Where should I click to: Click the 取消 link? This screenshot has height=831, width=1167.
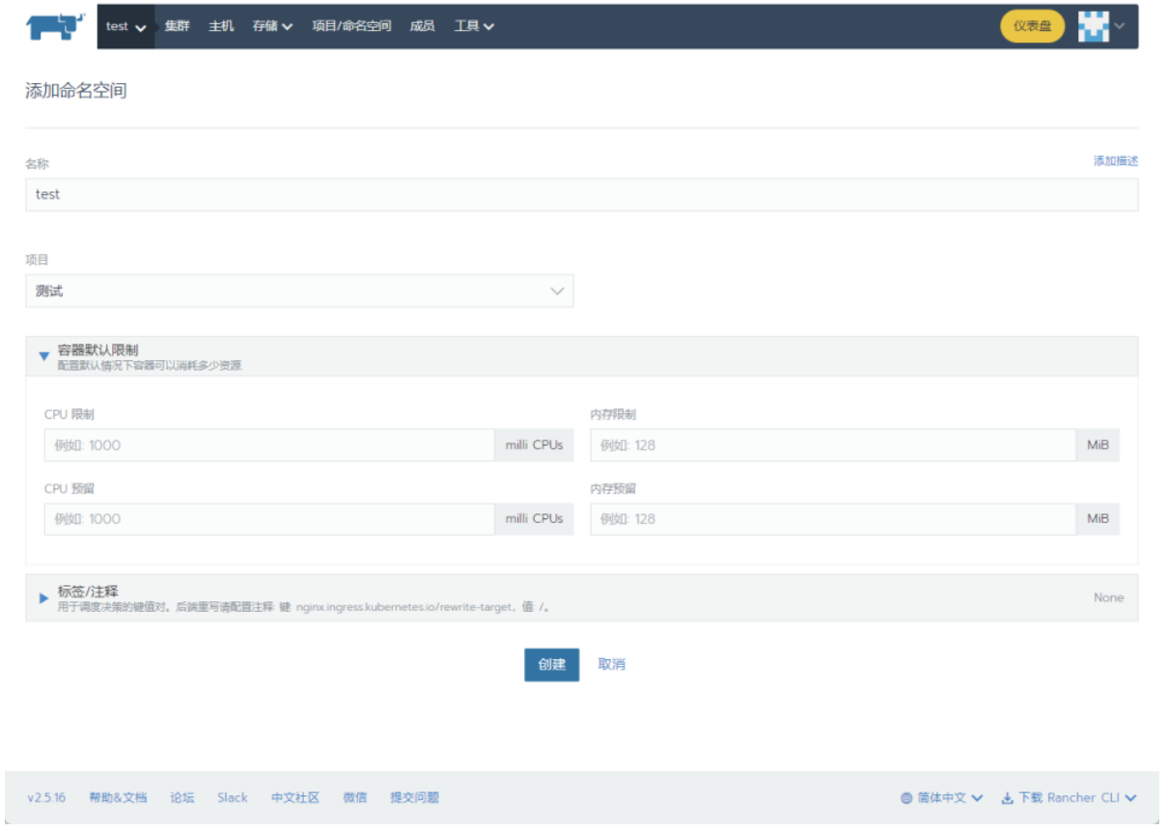pyautogui.click(x=611, y=665)
